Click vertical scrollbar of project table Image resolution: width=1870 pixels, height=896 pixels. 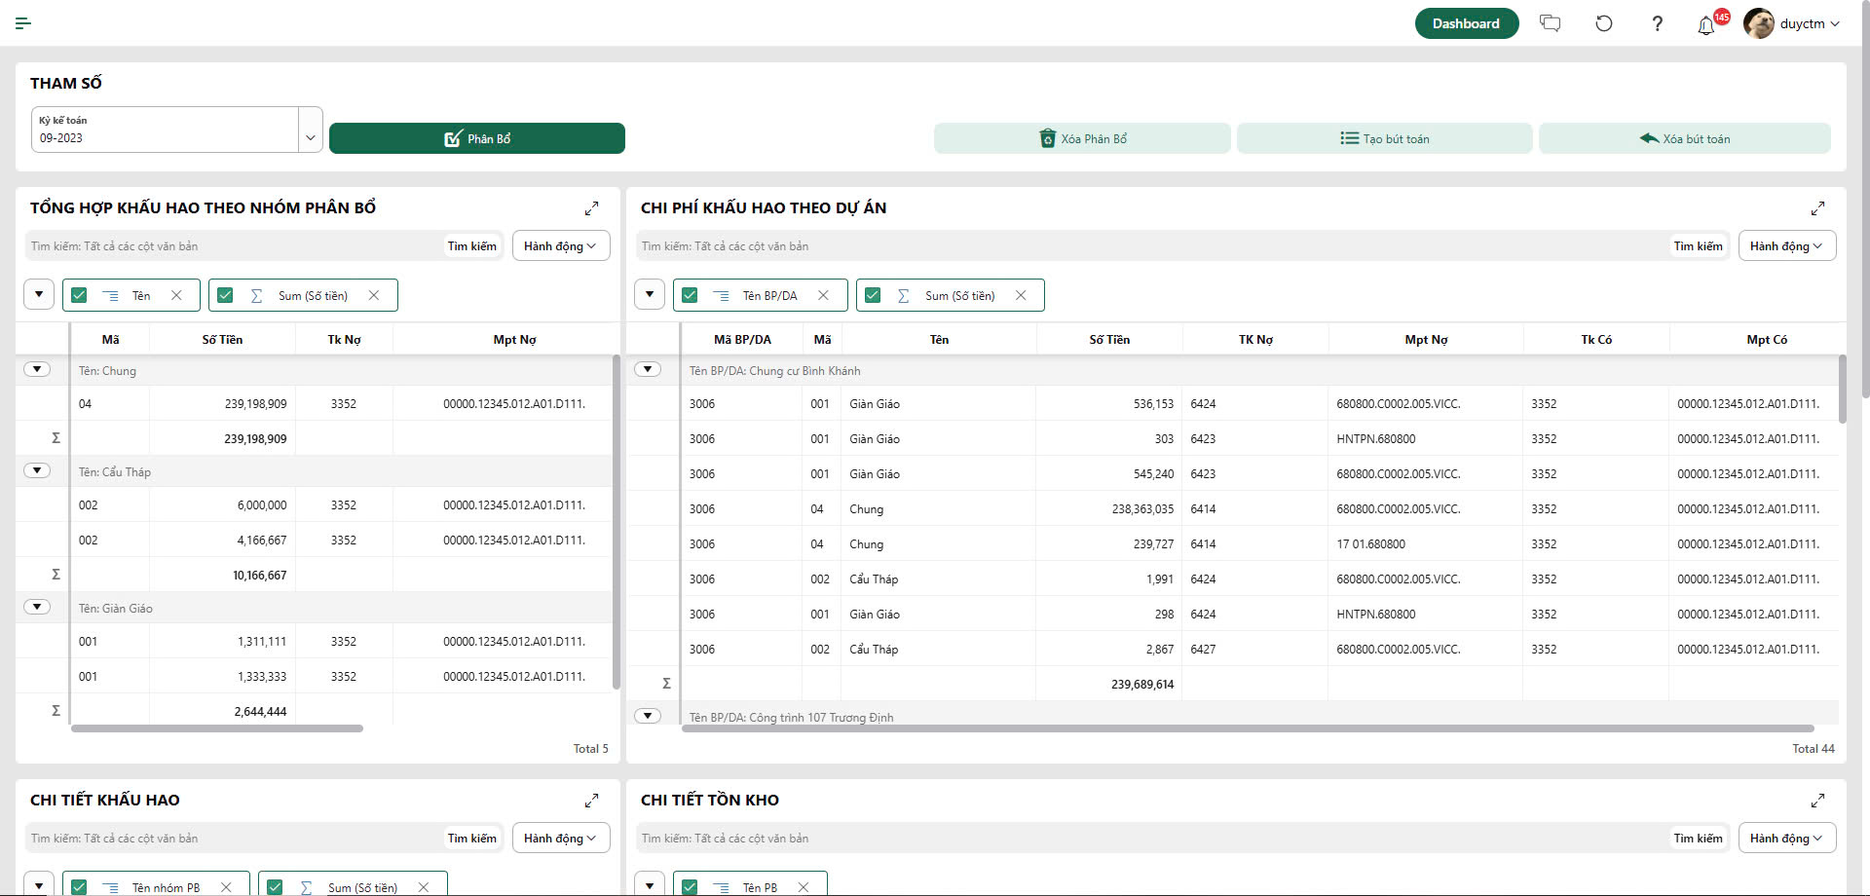click(x=1842, y=390)
